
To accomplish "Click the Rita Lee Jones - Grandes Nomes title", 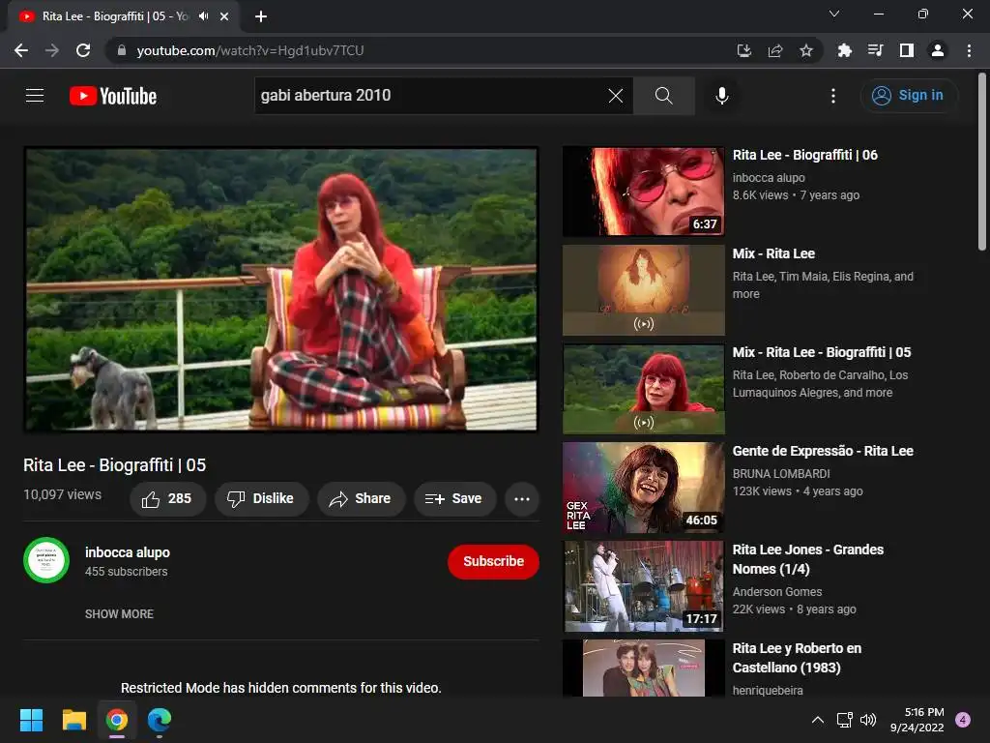I will tap(808, 559).
